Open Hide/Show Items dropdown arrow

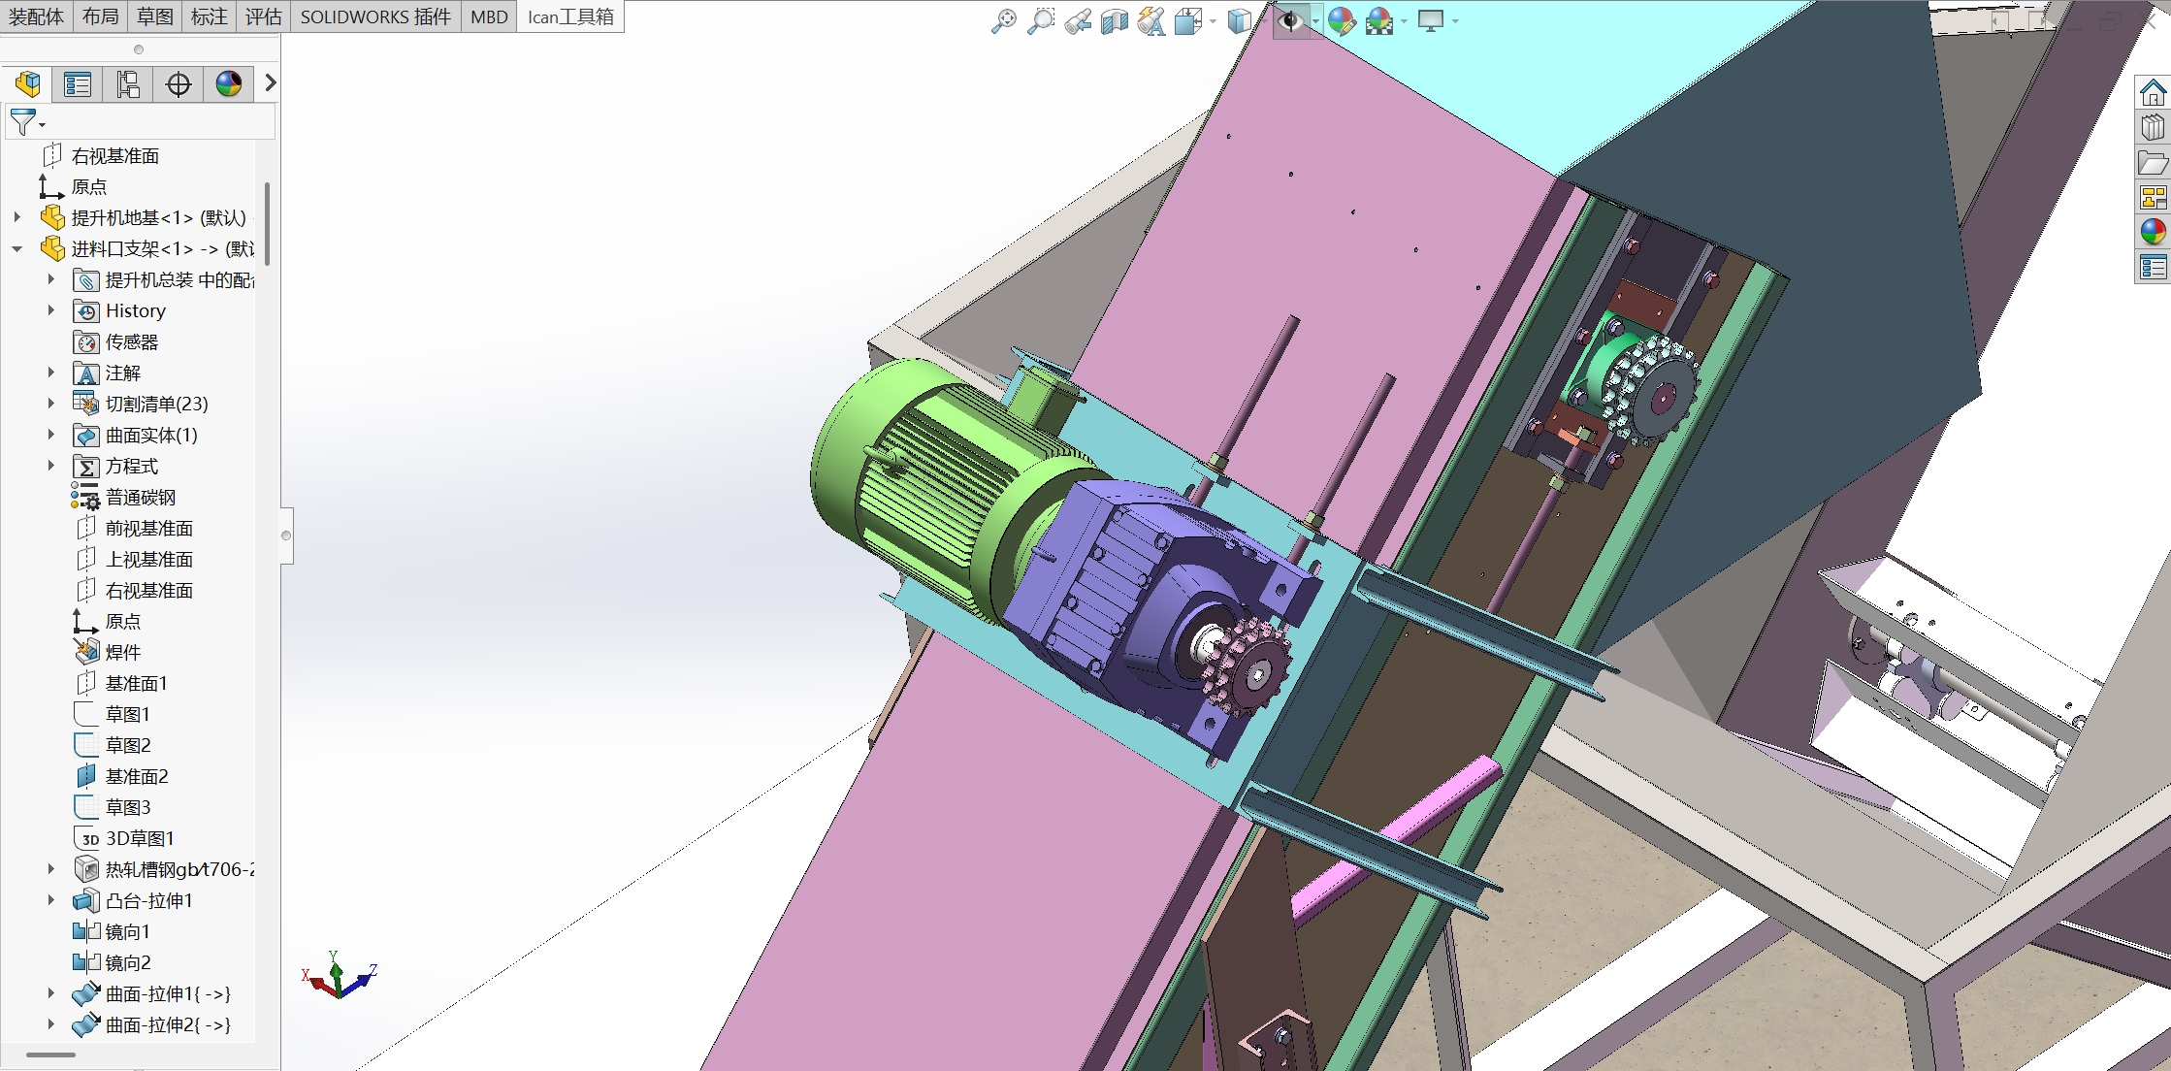point(1315,21)
